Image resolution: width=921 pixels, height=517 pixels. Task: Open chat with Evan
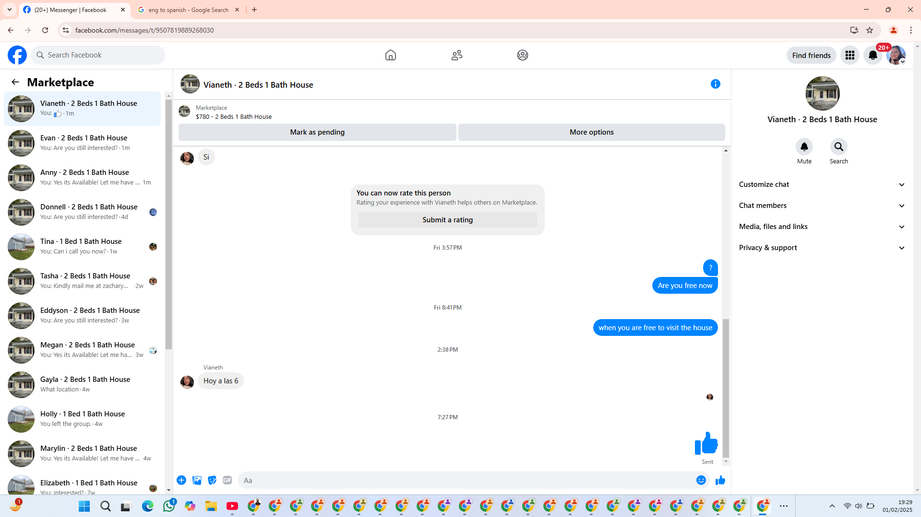pyautogui.click(x=83, y=143)
